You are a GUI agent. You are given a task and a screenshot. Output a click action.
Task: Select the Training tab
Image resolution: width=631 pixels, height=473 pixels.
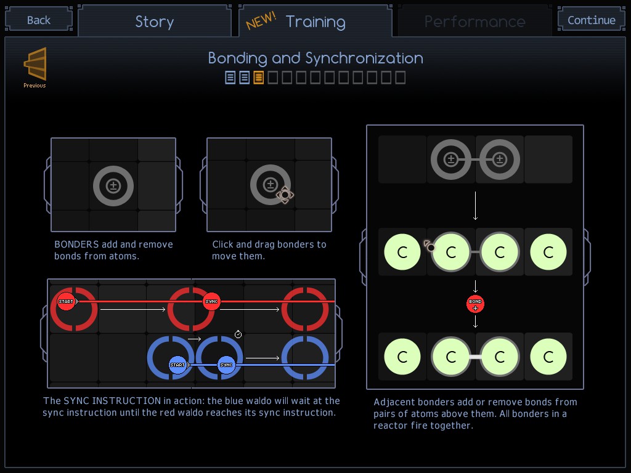pyautogui.click(x=315, y=21)
